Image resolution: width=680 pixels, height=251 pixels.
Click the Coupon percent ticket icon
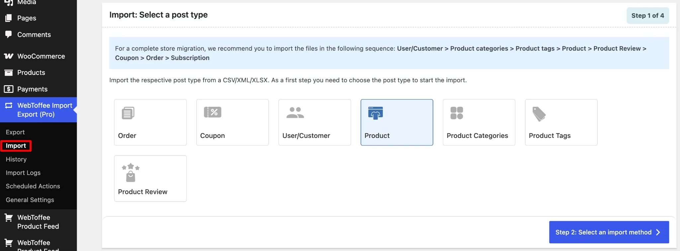tap(212, 112)
